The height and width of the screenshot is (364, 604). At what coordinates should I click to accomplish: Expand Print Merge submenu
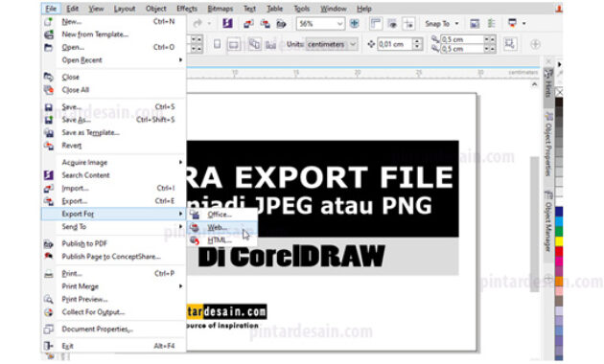(114, 286)
